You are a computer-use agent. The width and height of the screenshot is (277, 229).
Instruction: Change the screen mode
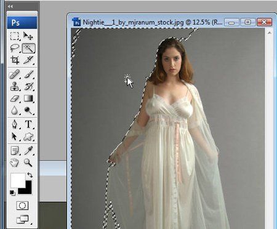click(x=23, y=219)
